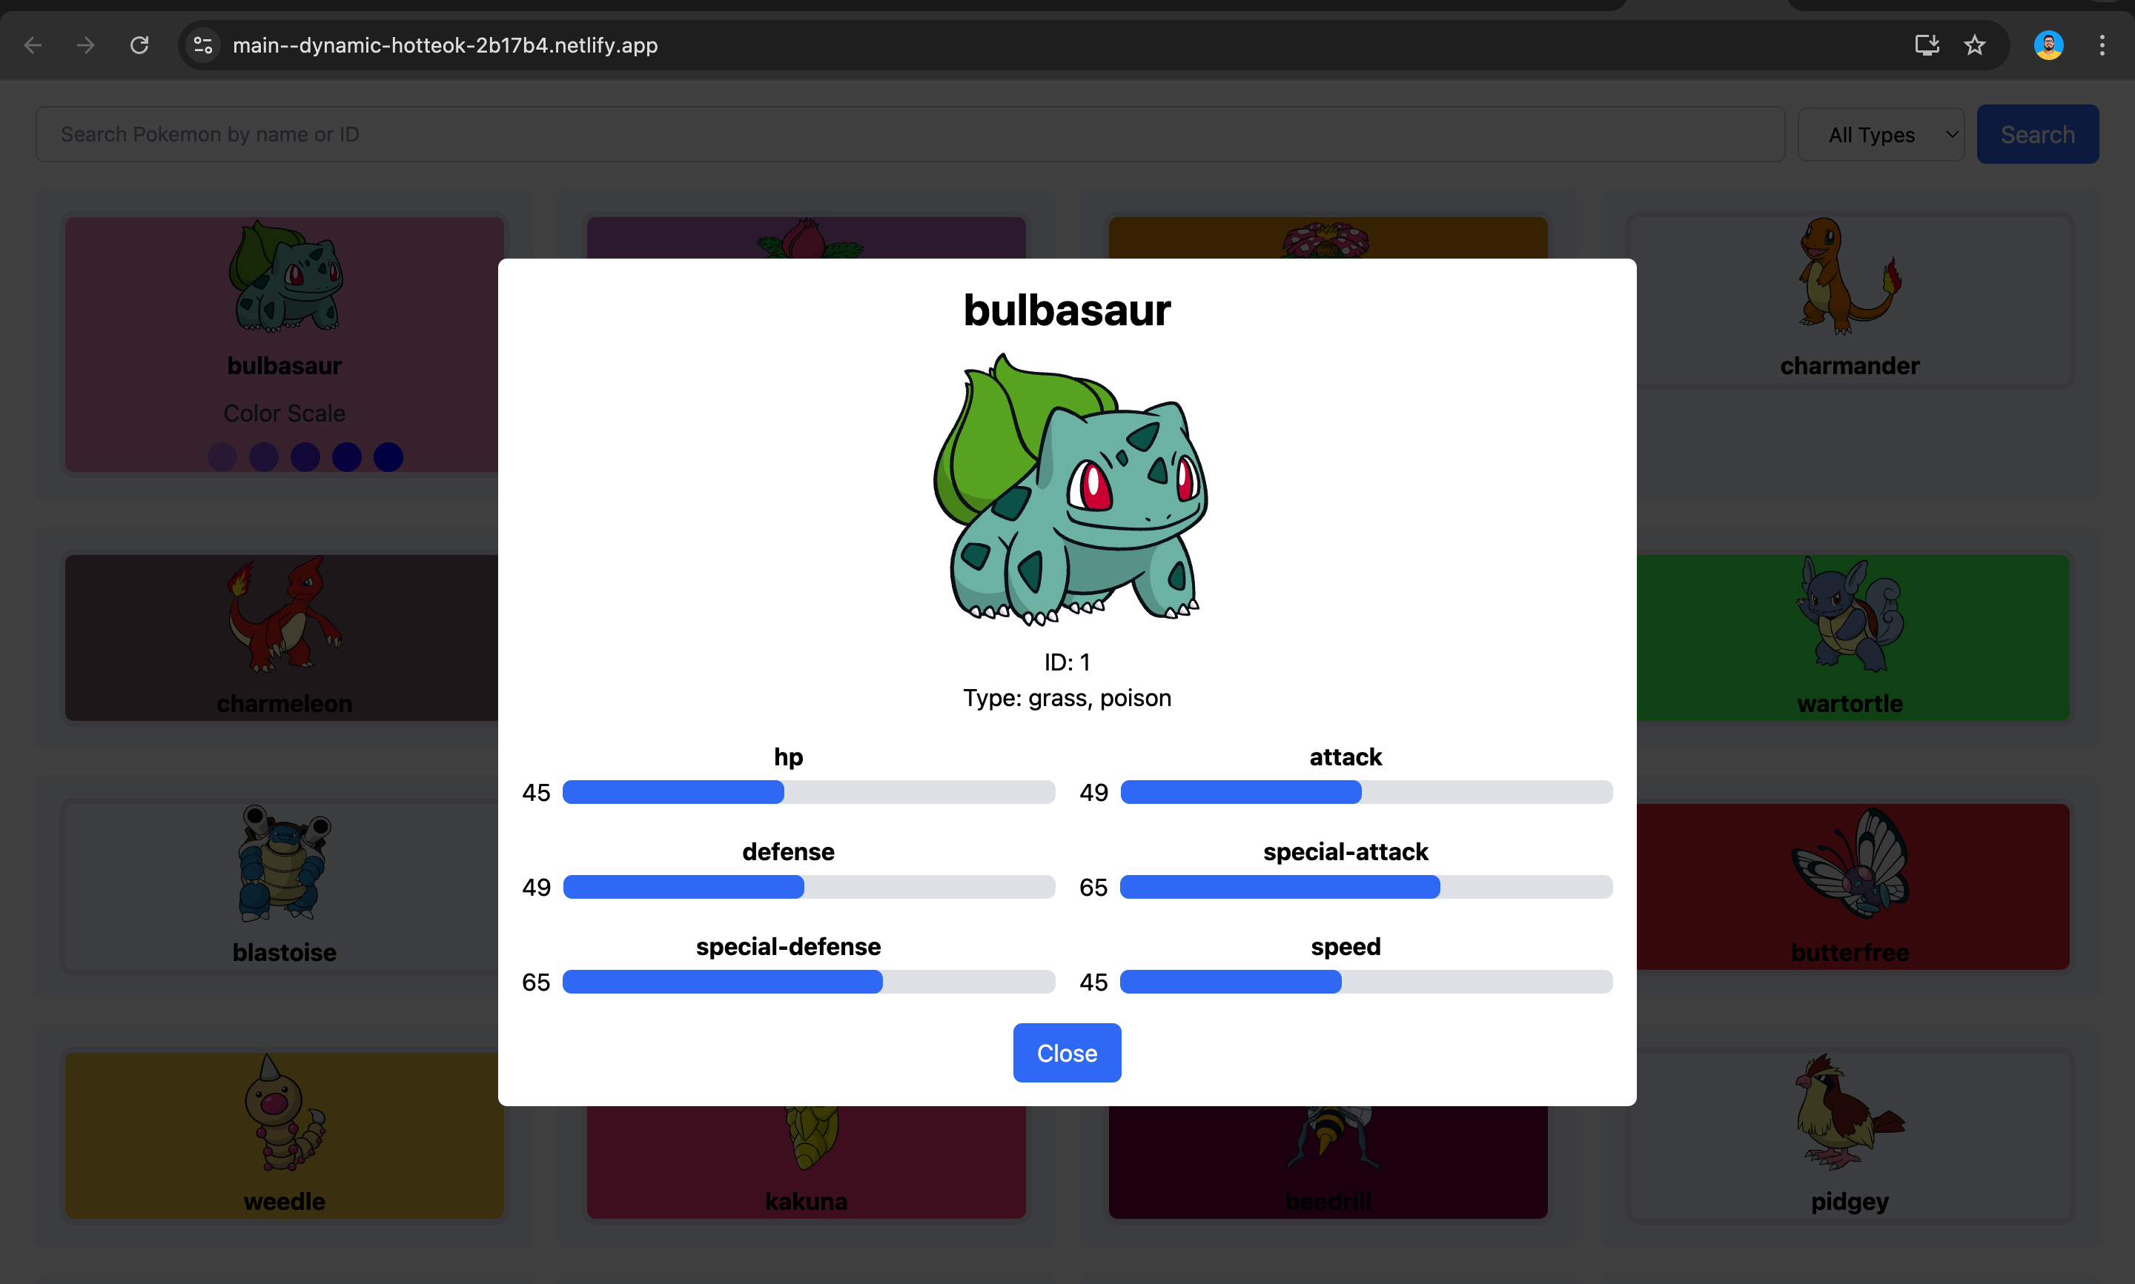This screenshot has width=2135, height=1284.
Task: Select the bulbasaur card sprite
Action: click(285, 277)
